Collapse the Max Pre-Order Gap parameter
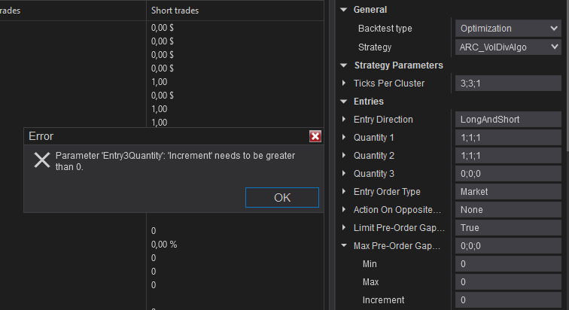 coord(344,246)
